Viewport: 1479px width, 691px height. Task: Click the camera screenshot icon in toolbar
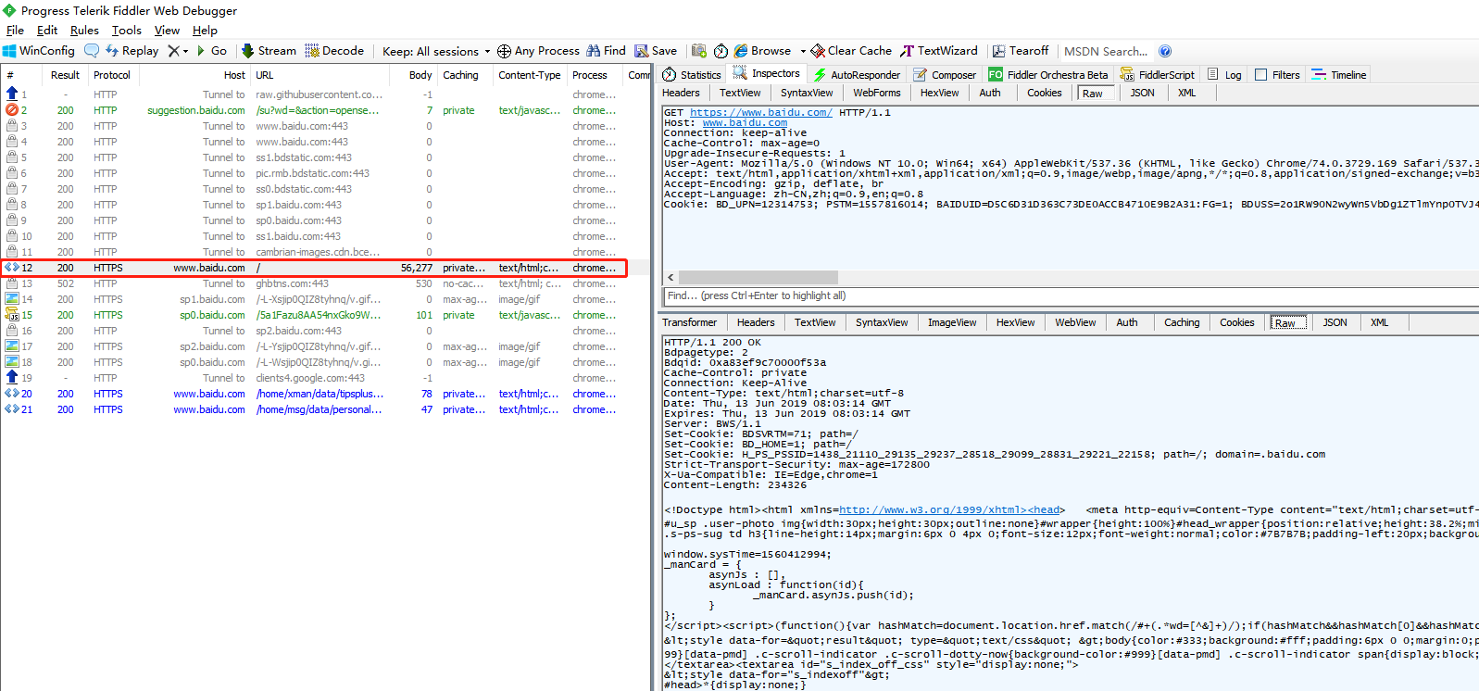point(699,51)
